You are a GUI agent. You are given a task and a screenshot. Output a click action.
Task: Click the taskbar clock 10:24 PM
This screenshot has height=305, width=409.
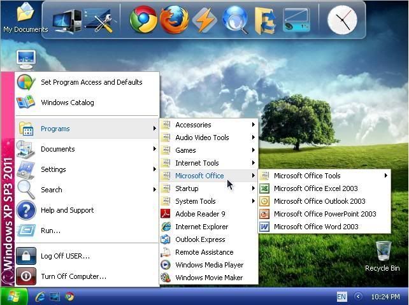point(385,297)
